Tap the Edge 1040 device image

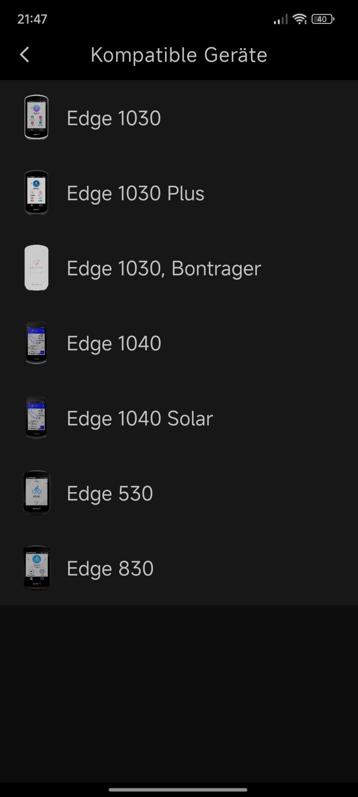click(x=36, y=343)
